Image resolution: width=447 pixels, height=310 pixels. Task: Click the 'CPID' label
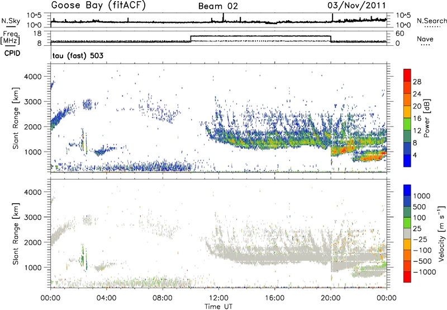point(12,53)
